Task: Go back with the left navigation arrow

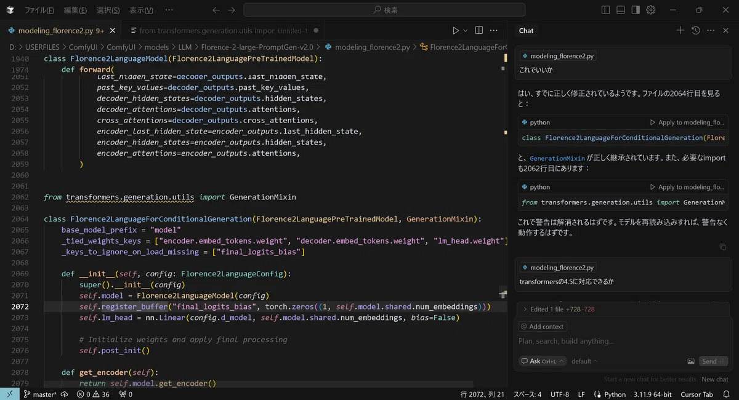Action: pos(216,10)
